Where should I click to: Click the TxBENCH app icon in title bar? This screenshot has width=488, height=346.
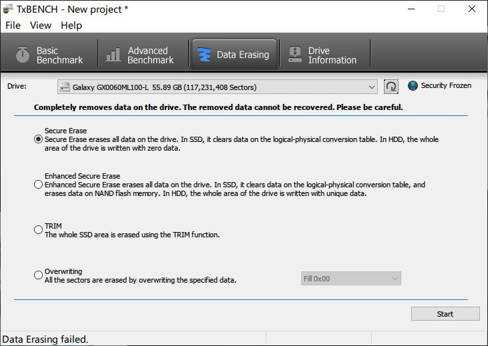click(x=9, y=9)
